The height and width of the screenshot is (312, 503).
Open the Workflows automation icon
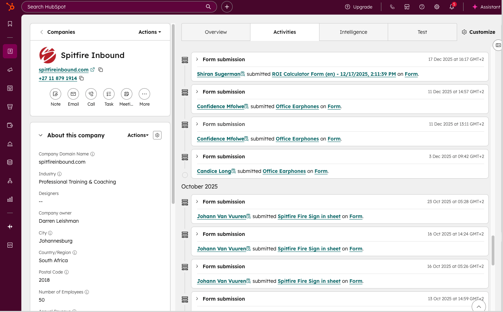(x=10, y=181)
